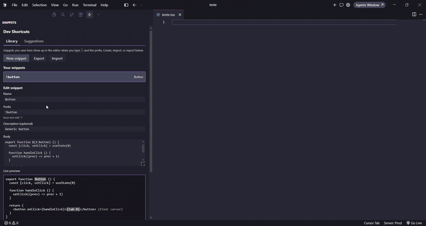This screenshot has height=226, width=426.
Task: Open the Agents Window button
Action: tap(370, 5)
